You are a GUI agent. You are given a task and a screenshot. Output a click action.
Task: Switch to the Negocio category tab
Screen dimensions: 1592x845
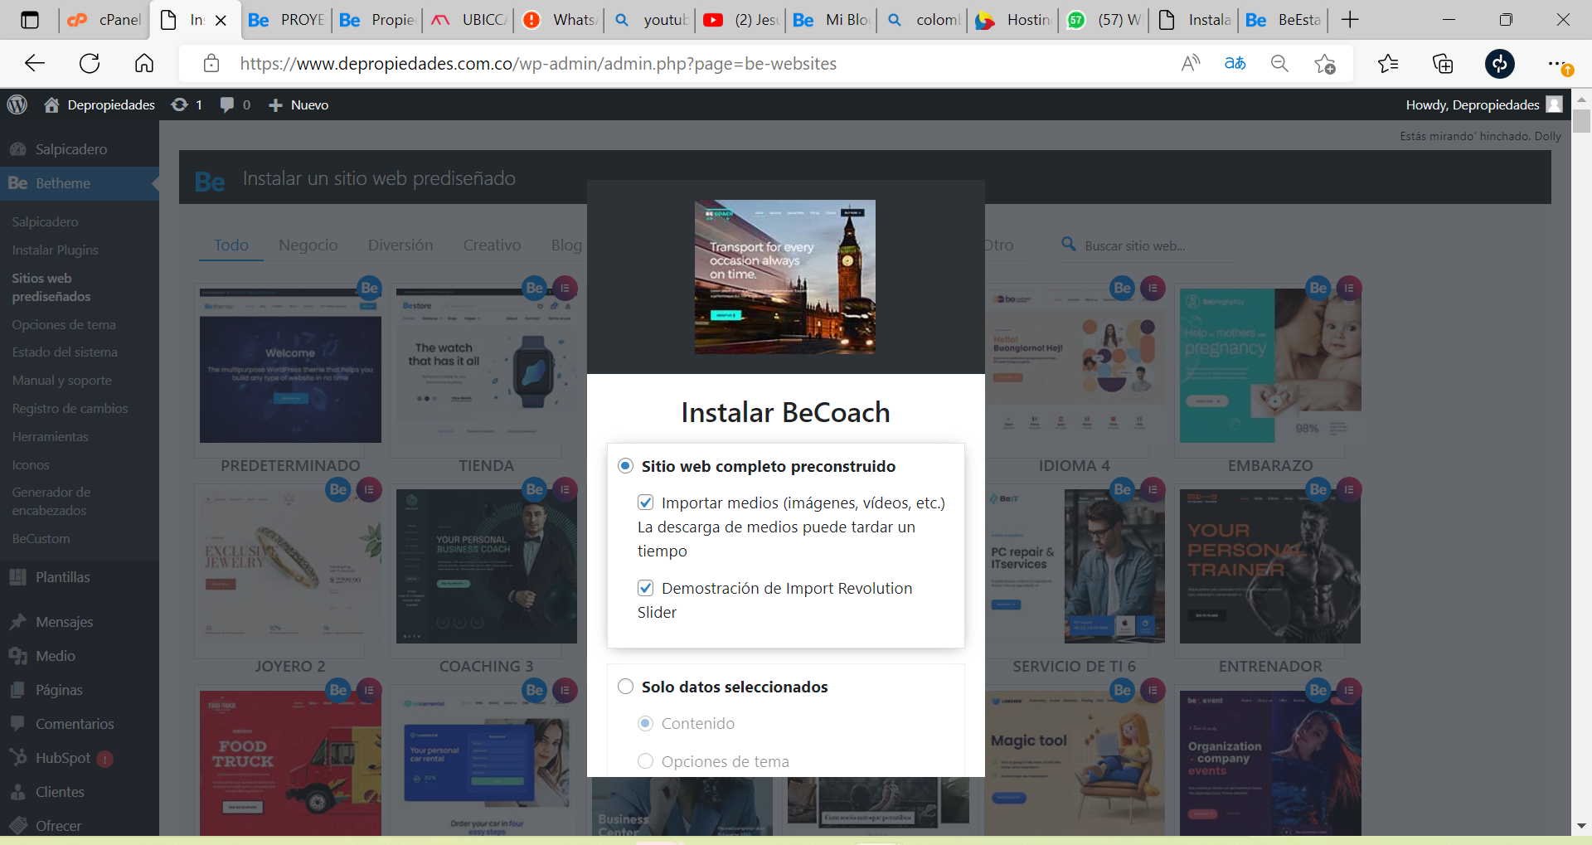[x=308, y=245]
